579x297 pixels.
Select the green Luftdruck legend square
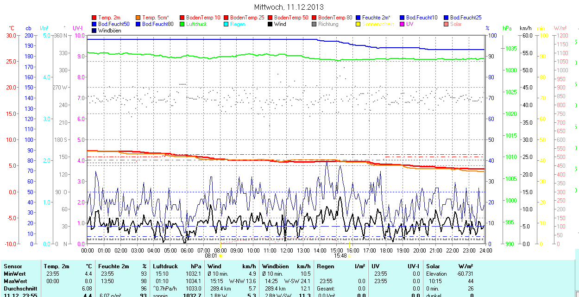pos(183,24)
